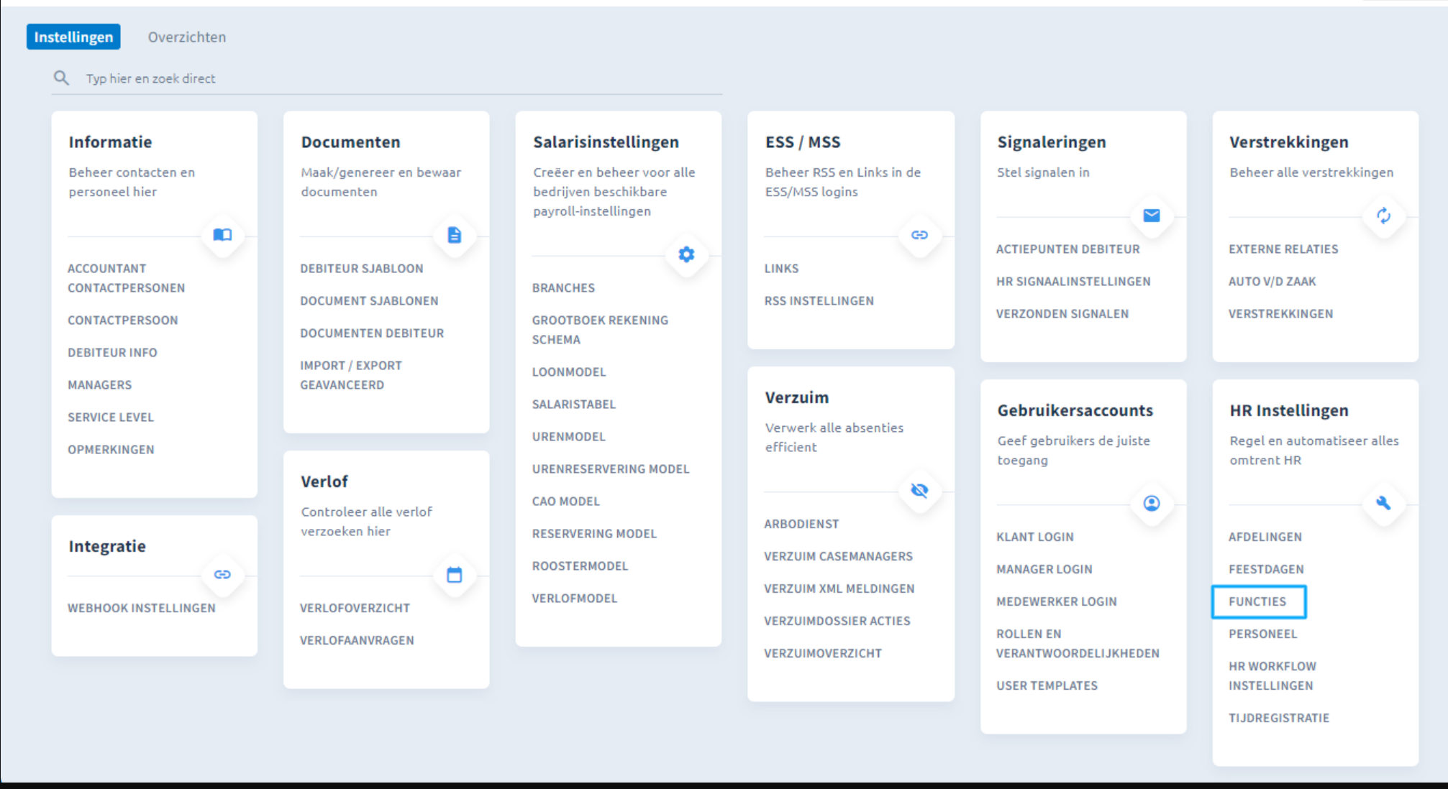The image size is (1448, 789).
Task: Click the crossed-eye icon on Verzuim card
Action: [x=919, y=490]
